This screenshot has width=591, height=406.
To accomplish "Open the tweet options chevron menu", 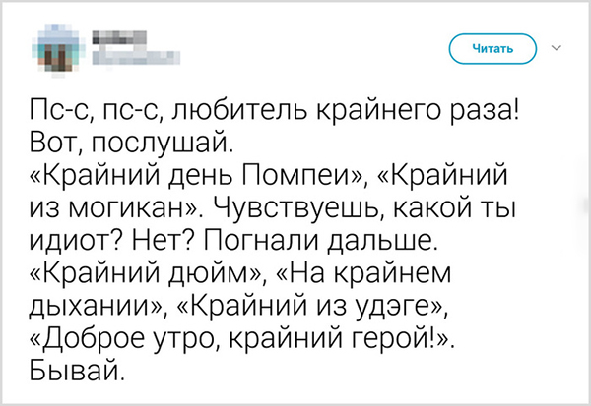I will [557, 47].
